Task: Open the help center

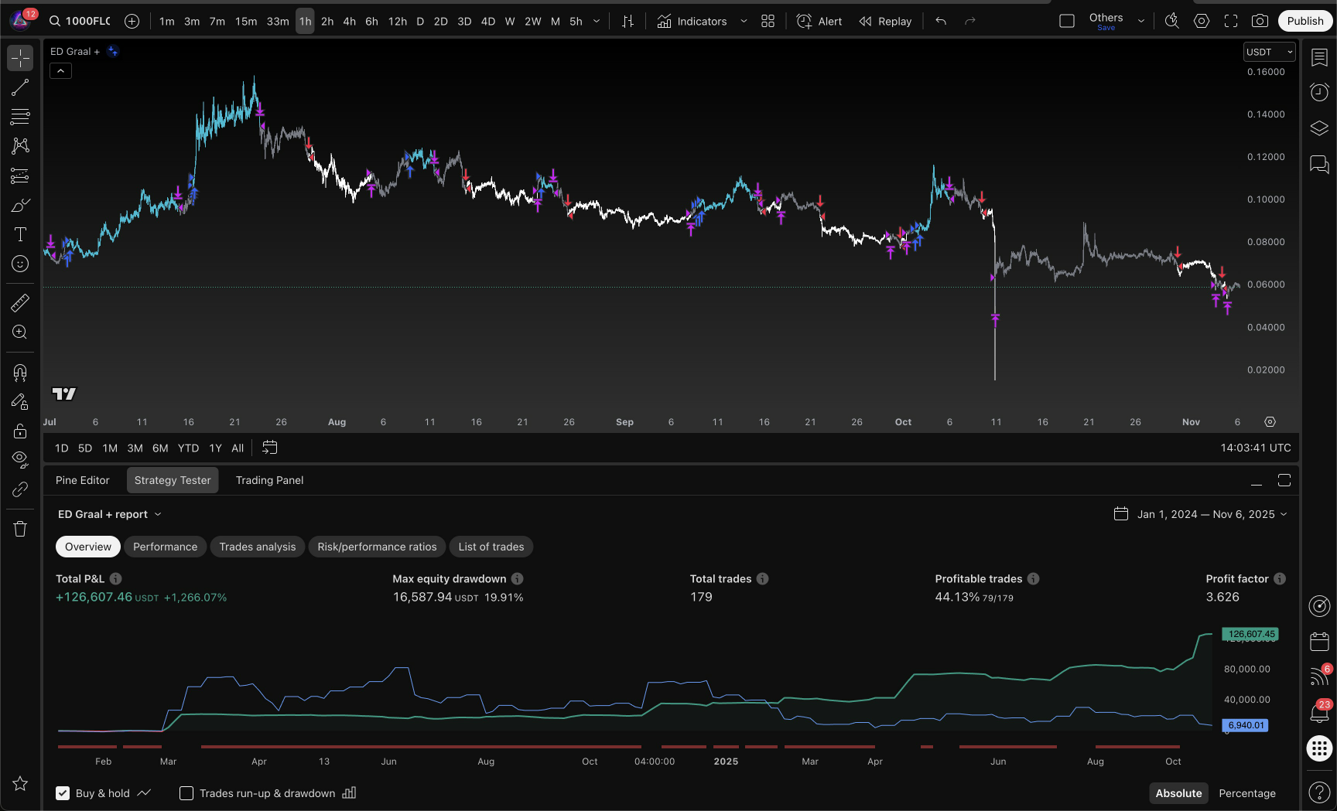Action: click(1319, 792)
